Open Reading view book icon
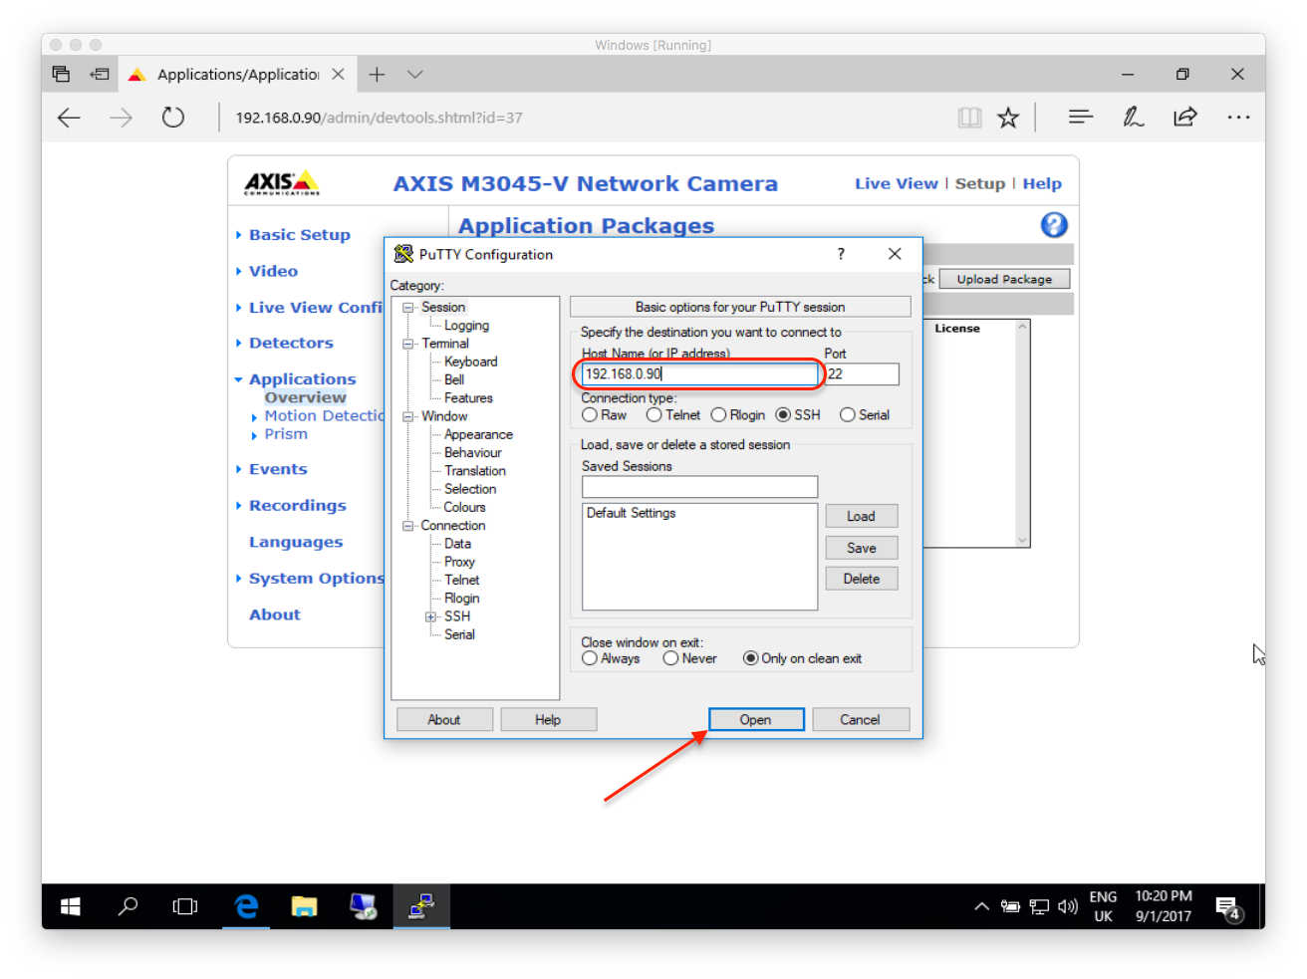 click(969, 118)
